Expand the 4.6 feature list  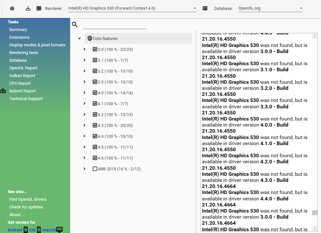click(84, 158)
